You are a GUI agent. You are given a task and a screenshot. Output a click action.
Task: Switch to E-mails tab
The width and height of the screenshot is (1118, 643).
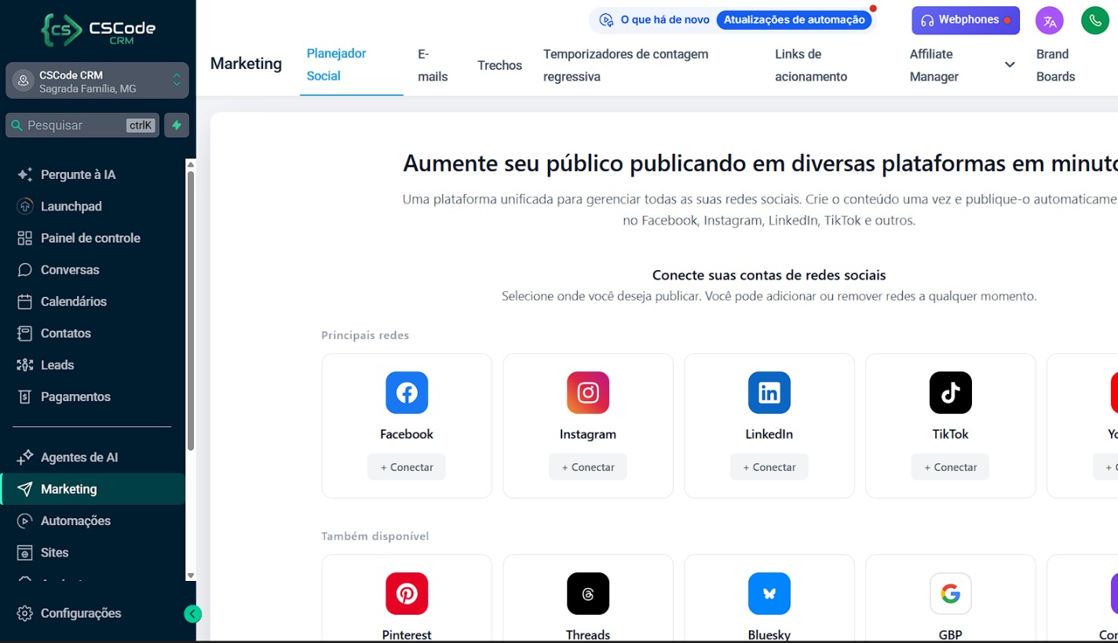433,65
